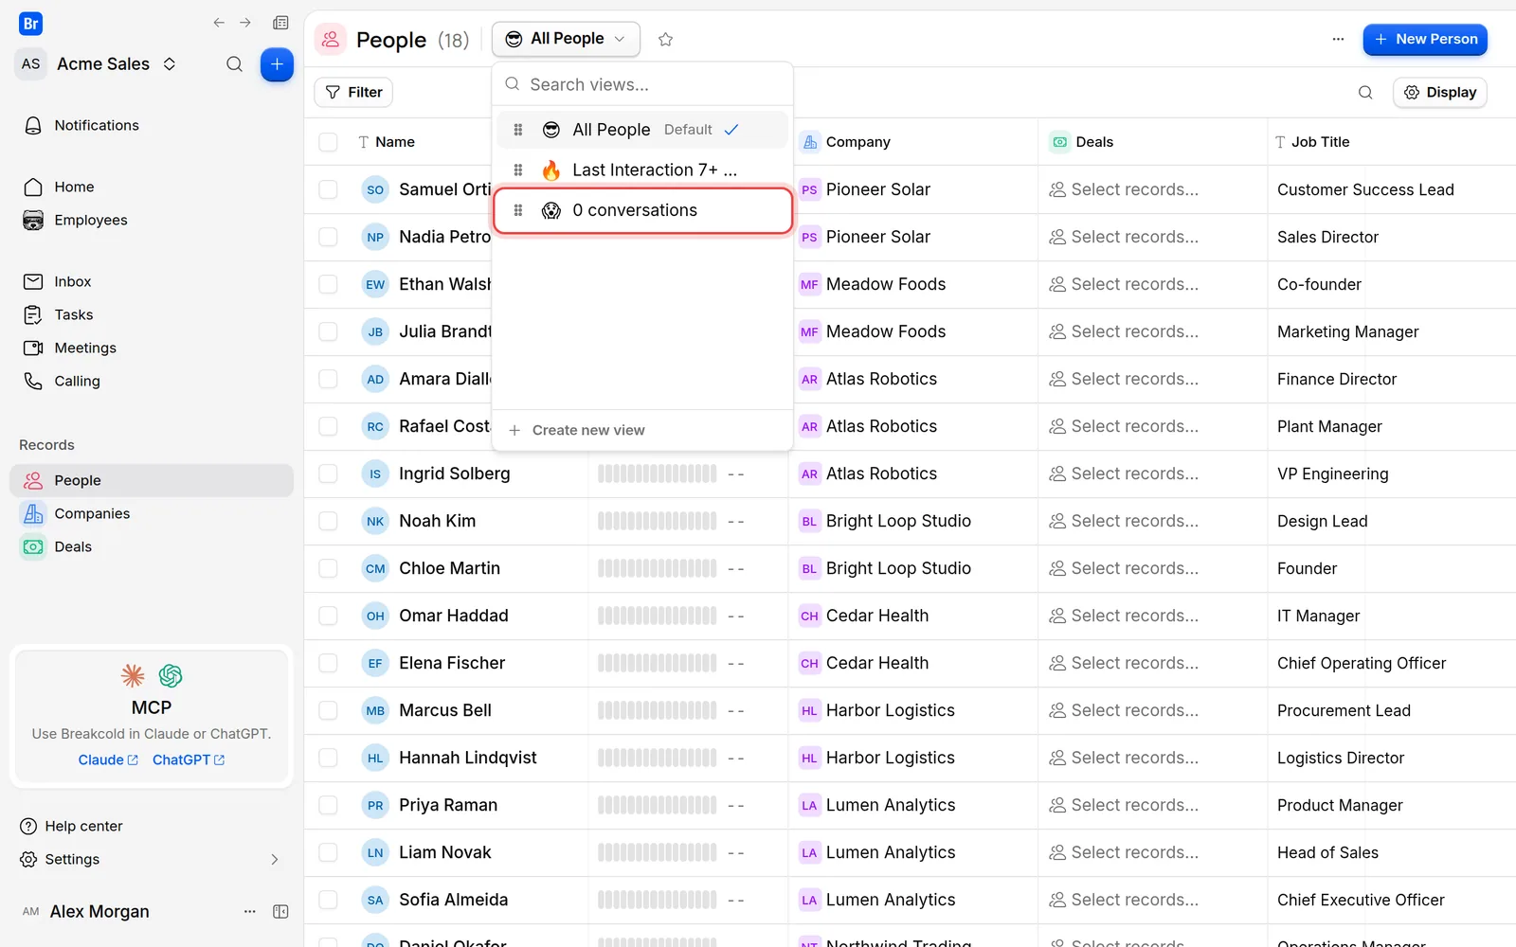Select Priya Raman's row checkbox
The height and width of the screenshot is (947, 1516).
328,805
